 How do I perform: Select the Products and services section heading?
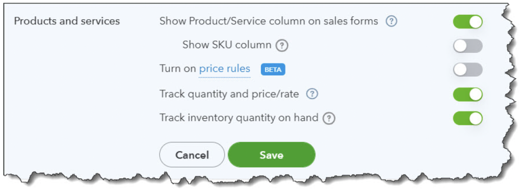coord(67,21)
